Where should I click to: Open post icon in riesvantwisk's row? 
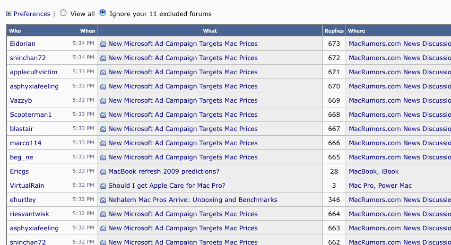point(103,214)
